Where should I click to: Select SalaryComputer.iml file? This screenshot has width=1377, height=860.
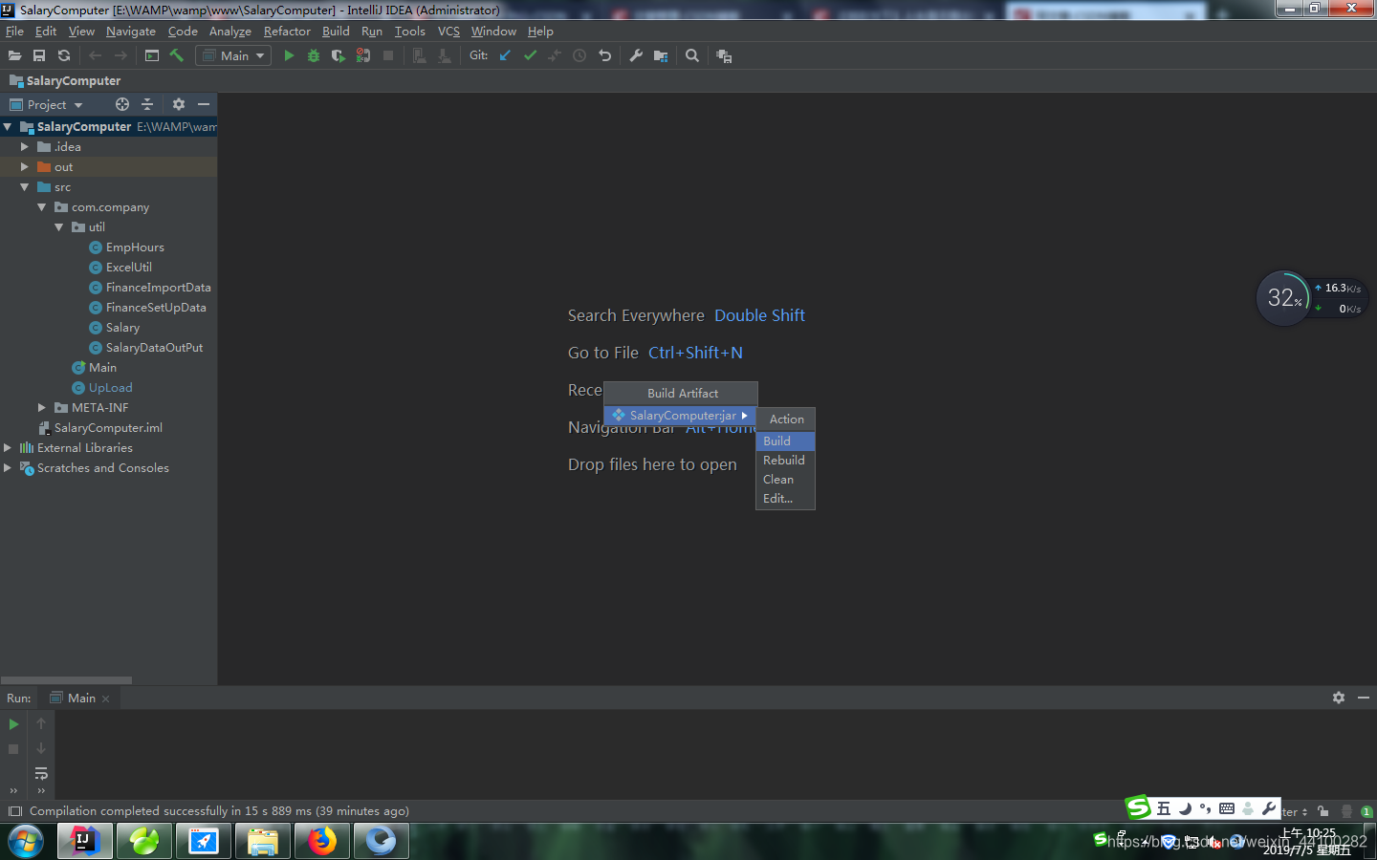coord(108,427)
